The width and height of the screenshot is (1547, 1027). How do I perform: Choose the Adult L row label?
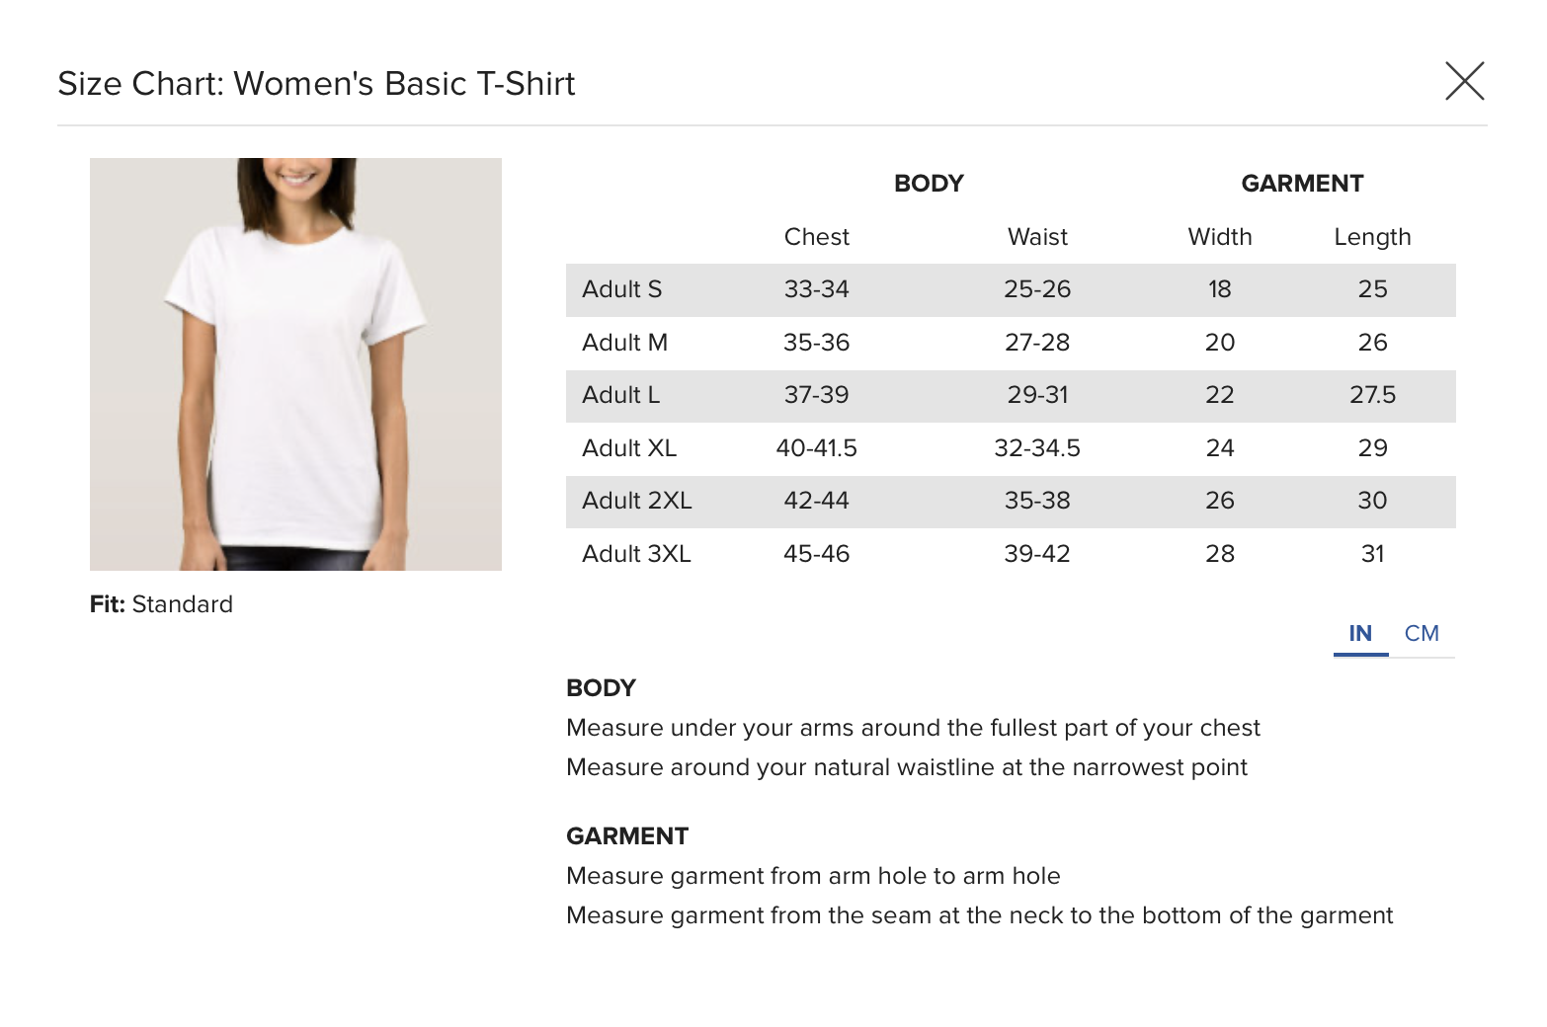click(620, 395)
